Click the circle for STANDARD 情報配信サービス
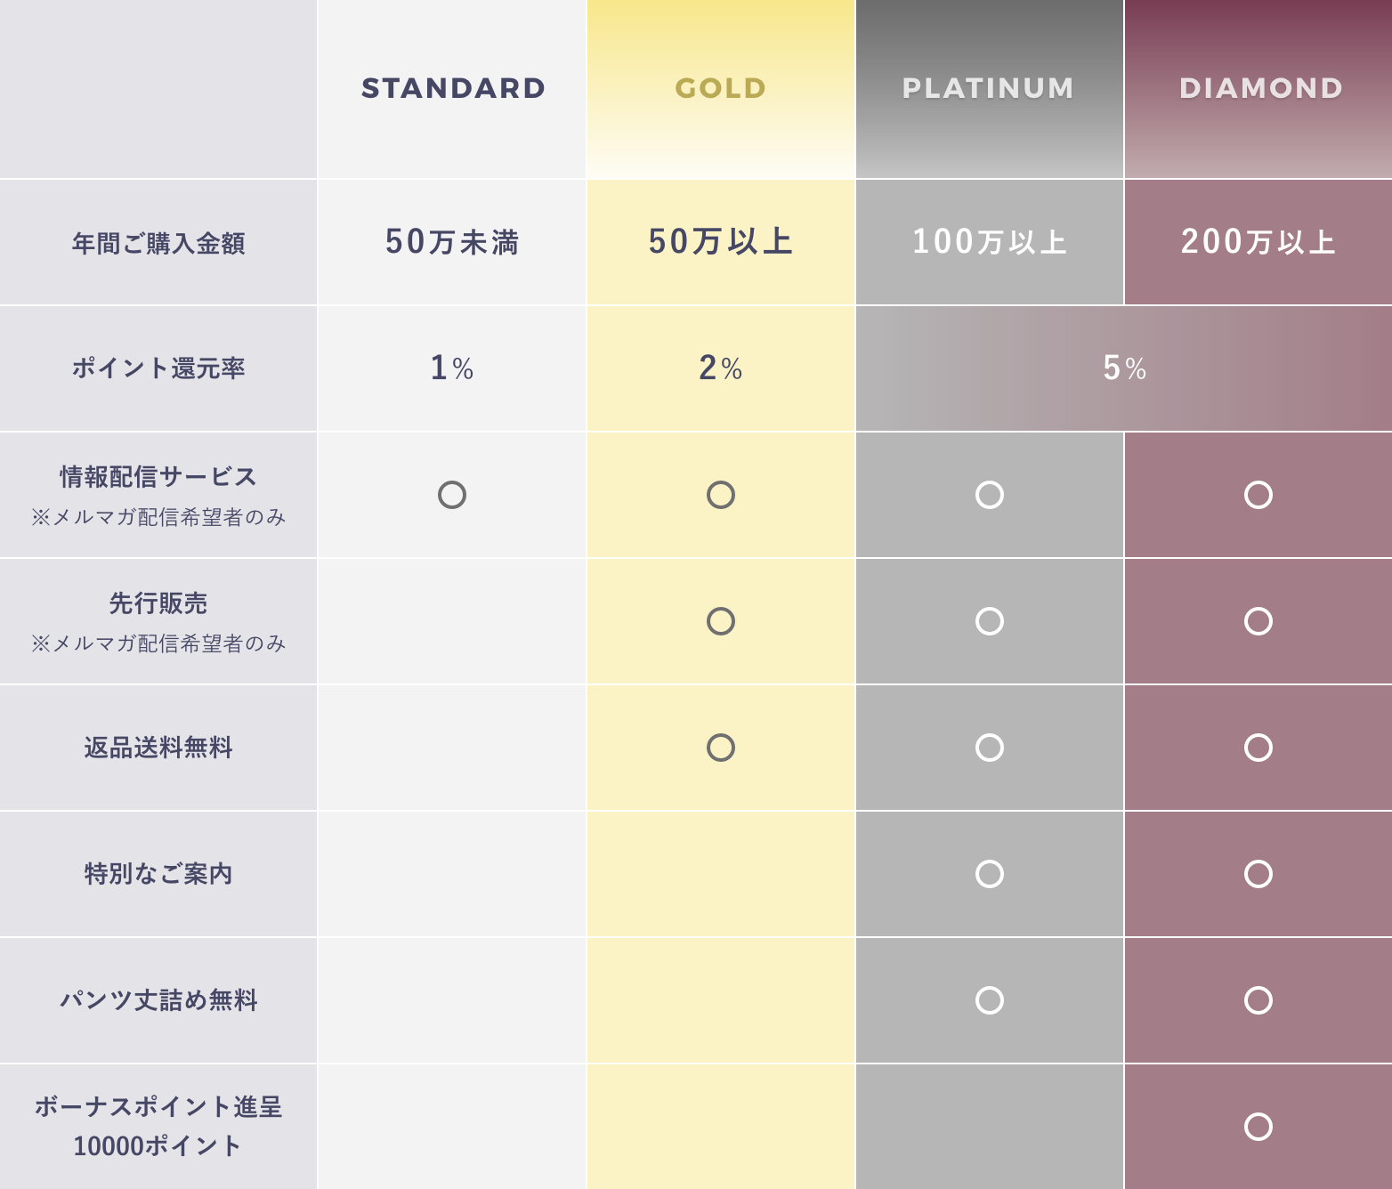1392x1189 pixels. (x=452, y=495)
